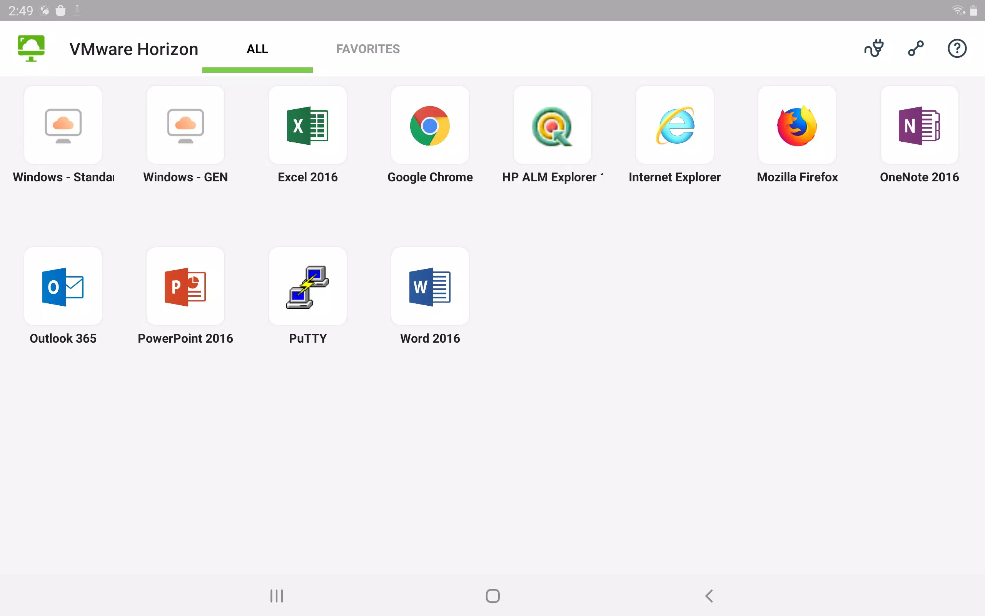Tap the Android recent apps button
This screenshot has width=985, height=616.
[x=277, y=596]
